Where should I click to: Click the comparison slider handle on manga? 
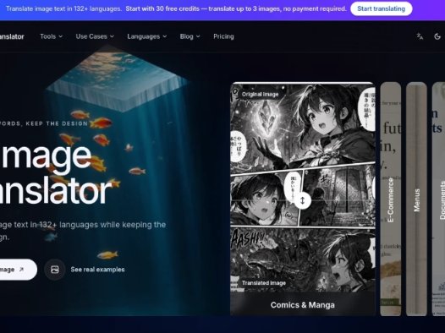point(303,200)
